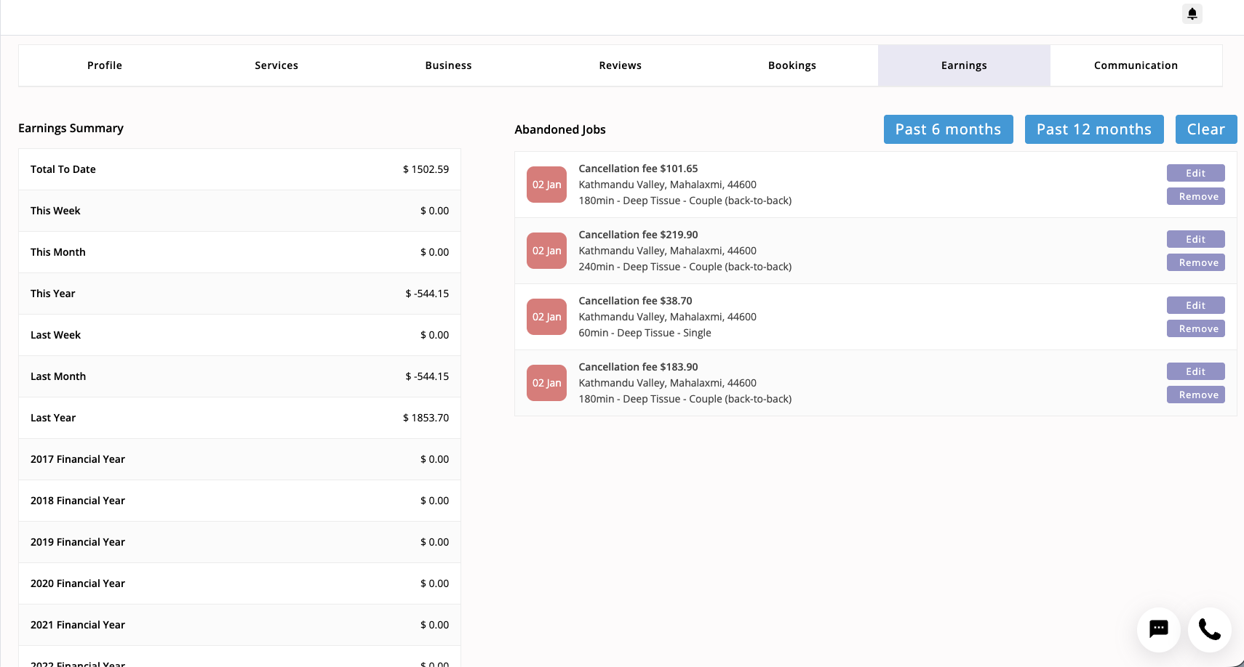The image size is (1244, 667).
Task: Click '240min - Deep Tissue - Couple (back-to-back)' text
Action: pos(685,267)
